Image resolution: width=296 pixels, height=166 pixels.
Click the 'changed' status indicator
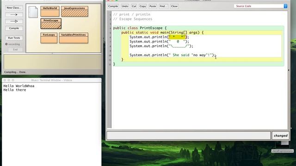pyautogui.click(x=281, y=136)
